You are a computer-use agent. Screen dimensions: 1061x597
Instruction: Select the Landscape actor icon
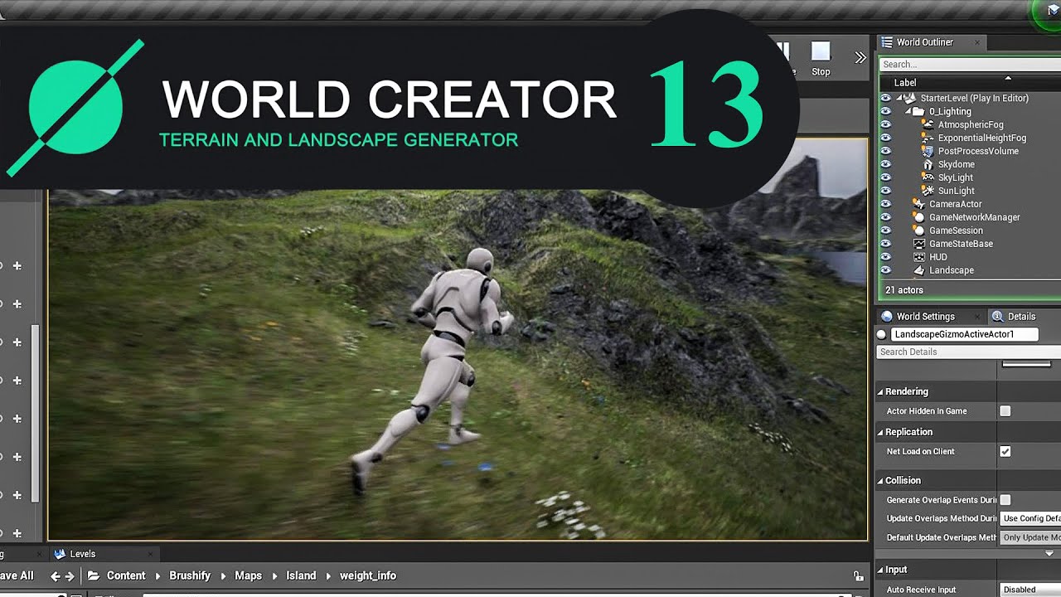(x=918, y=270)
